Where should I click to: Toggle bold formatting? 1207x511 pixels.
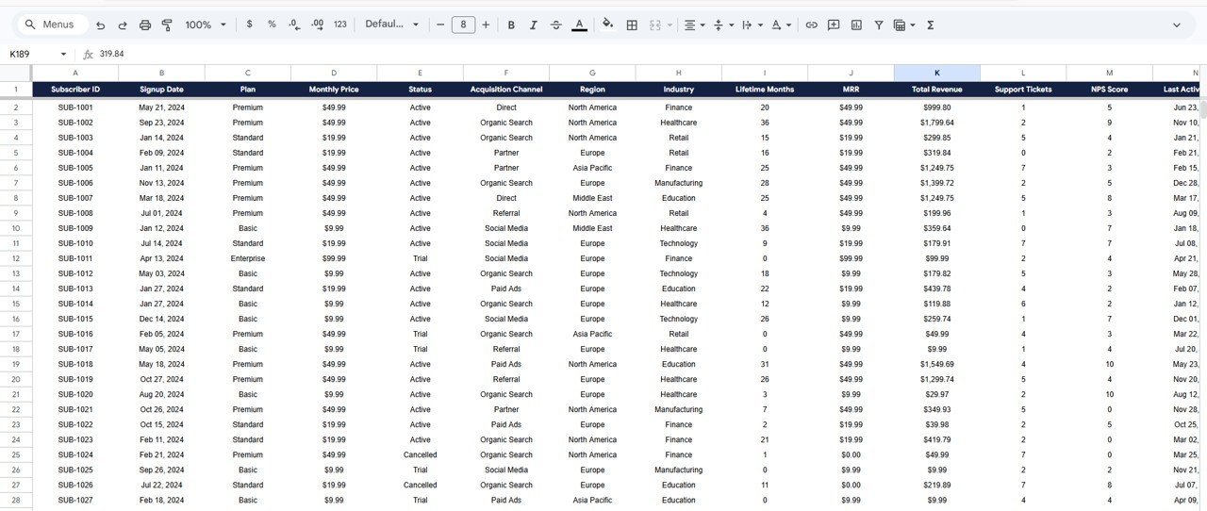tap(511, 25)
